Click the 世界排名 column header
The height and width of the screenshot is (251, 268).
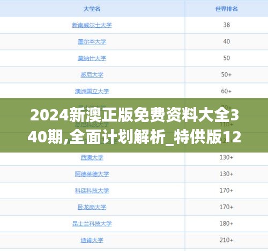pos(226,9)
